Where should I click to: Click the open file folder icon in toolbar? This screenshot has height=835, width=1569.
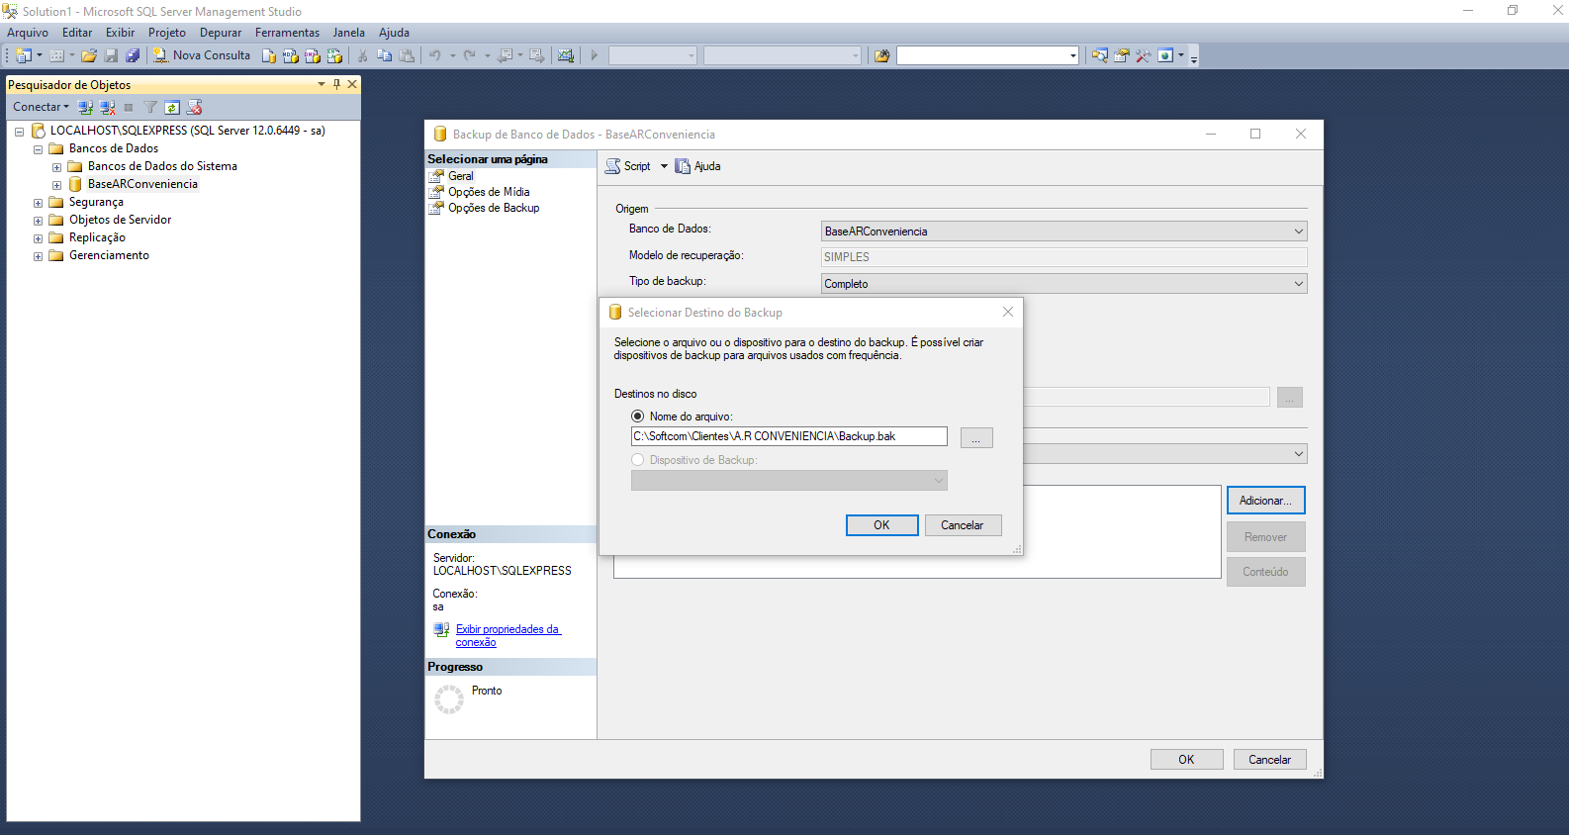click(x=89, y=55)
